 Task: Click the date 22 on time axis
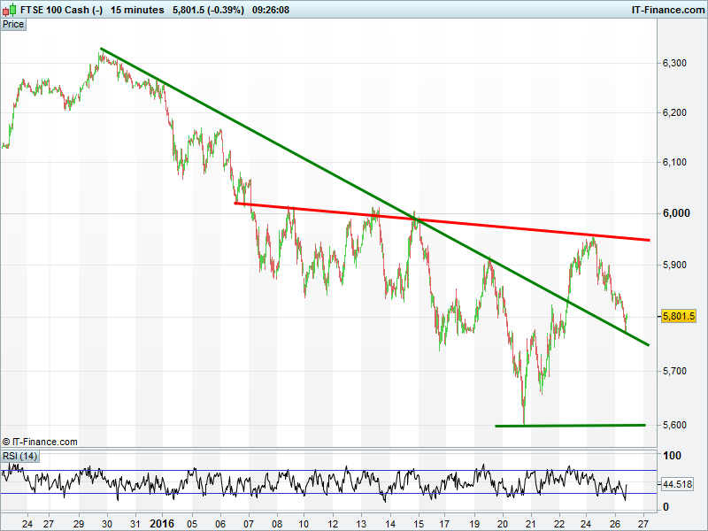coord(559,524)
